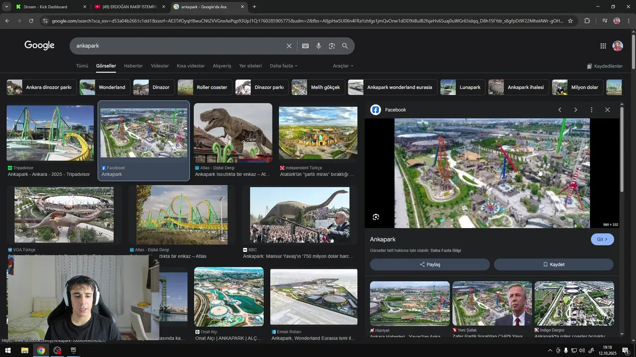
Task: Go back to the previous page
Action: coord(7,21)
